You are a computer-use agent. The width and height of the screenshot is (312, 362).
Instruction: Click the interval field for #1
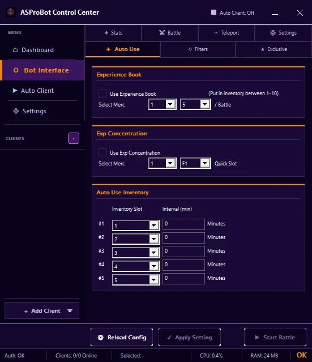pyautogui.click(x=183, y=224)
